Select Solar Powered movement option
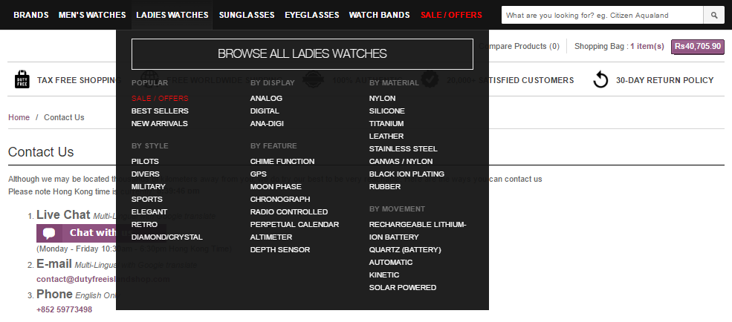Viewport: 732px width, 322px height. 403,287
